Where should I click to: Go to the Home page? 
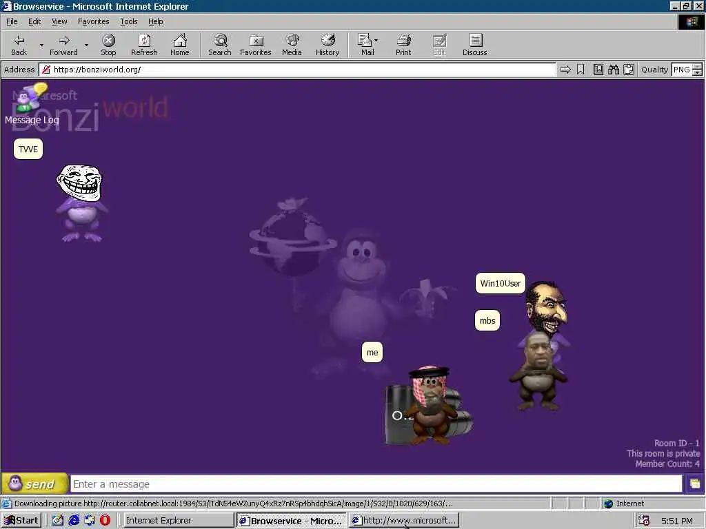(x=180, y=45)
